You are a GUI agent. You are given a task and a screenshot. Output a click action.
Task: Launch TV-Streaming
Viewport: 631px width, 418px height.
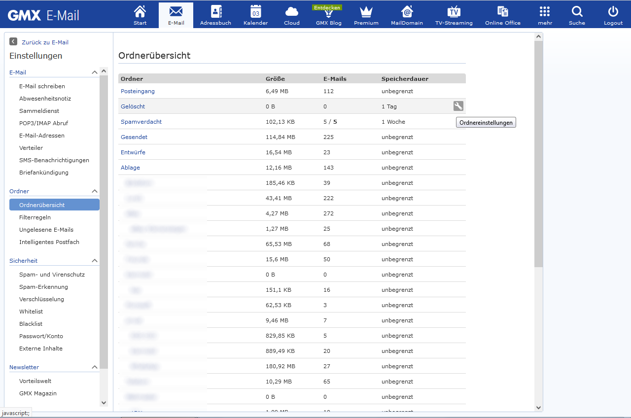[454, 15]
